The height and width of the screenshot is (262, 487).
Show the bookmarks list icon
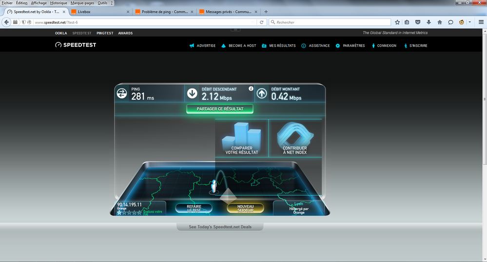point(408,22)
